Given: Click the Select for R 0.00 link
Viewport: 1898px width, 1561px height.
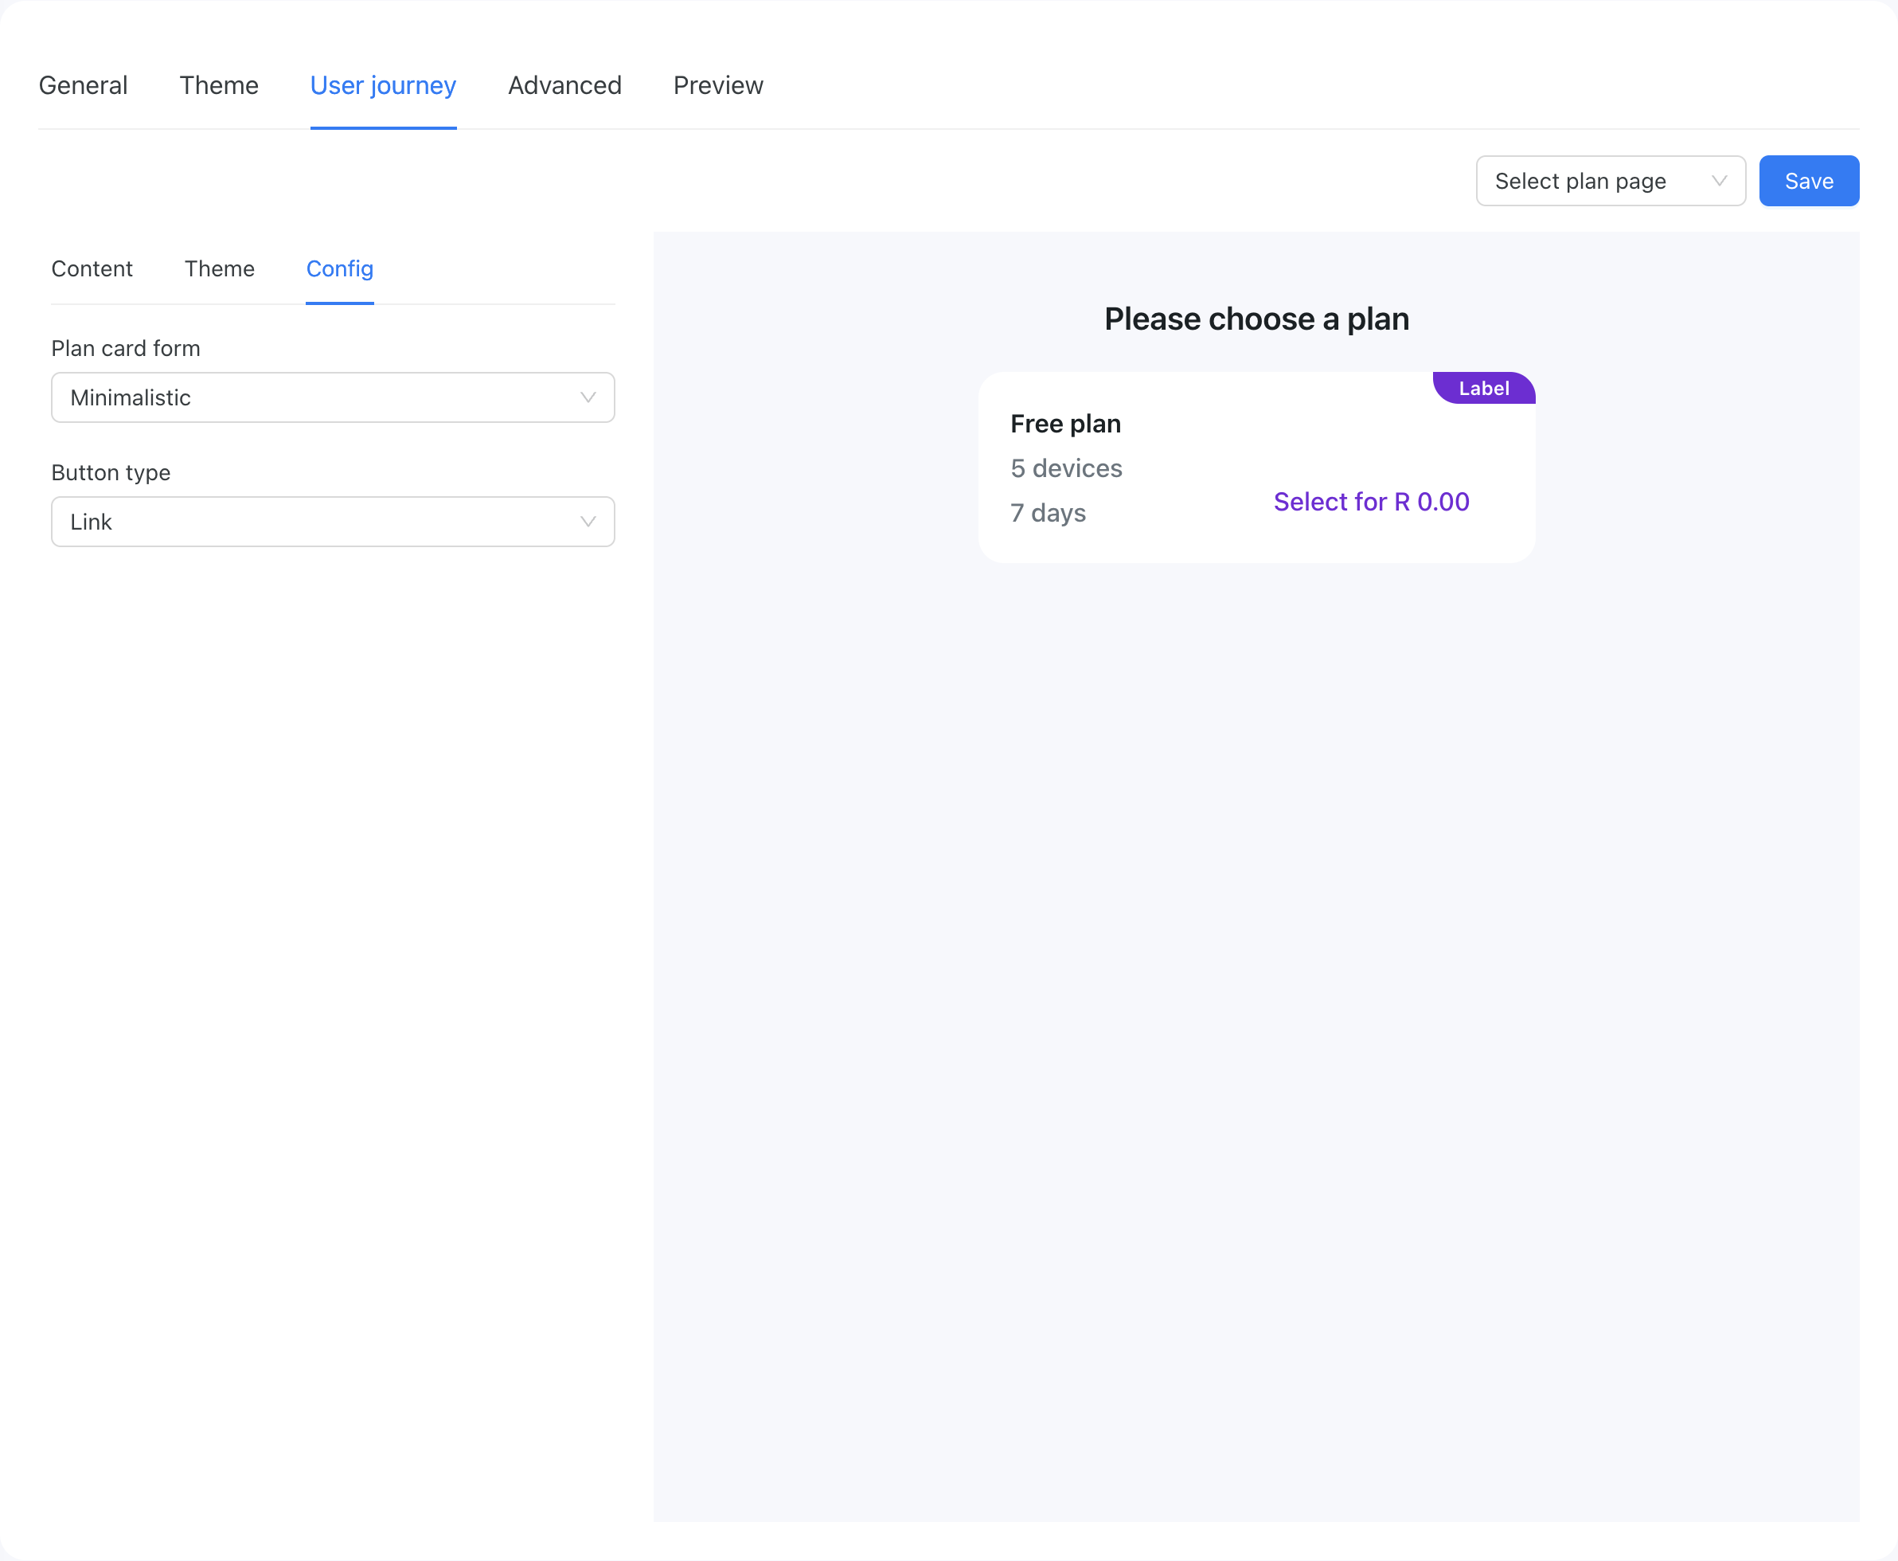Looking at the screenshot, I should pos(1372,502).
